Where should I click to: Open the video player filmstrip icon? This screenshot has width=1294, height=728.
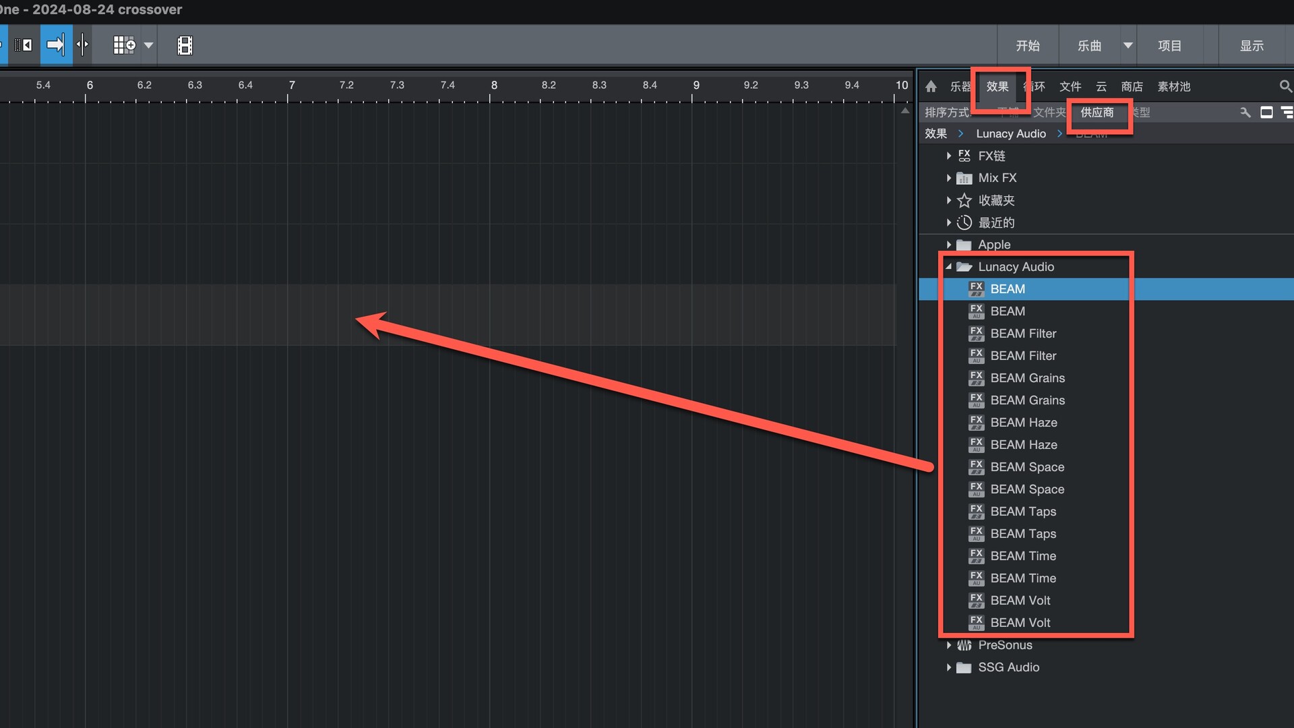185,45
